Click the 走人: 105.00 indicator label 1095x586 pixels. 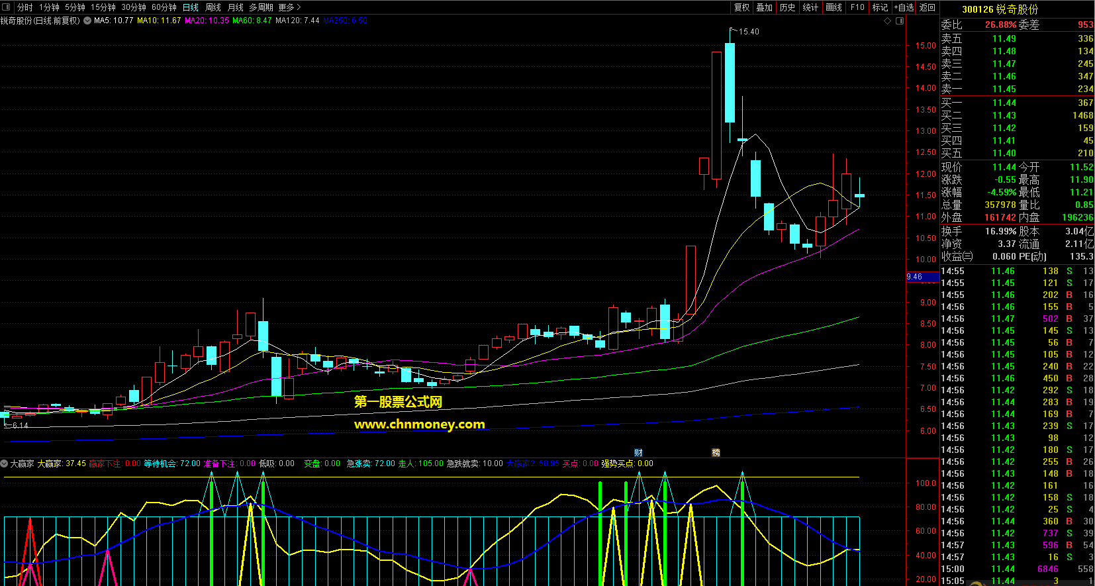click(x=421, y=464)
